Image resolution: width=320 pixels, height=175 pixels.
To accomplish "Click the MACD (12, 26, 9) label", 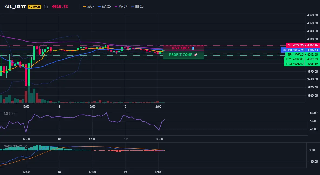I will click(x=15, y=146).
